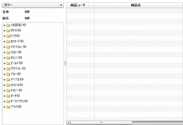Click the ブルー folder icon

8,74
